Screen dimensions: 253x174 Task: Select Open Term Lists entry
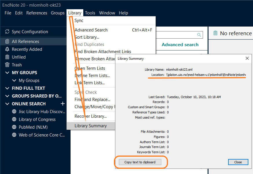[x=91, y=68]
